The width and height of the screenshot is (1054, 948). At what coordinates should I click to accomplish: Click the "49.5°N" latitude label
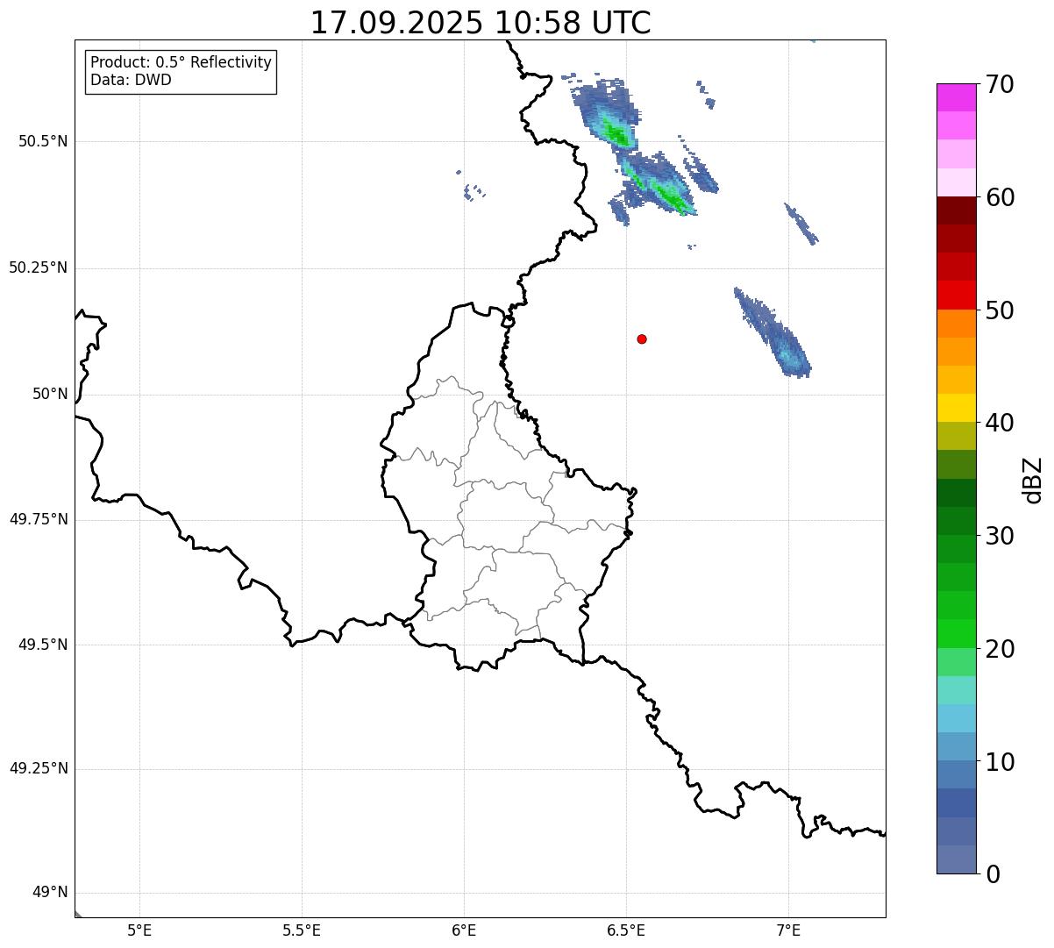(x=43, y=645)
